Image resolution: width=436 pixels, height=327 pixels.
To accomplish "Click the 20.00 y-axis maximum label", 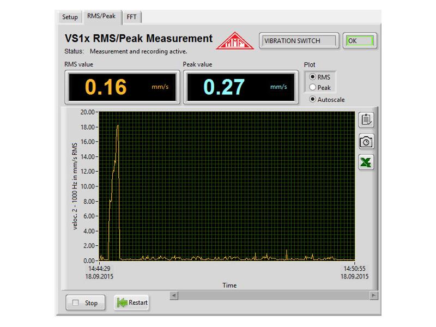I will 87,112.
